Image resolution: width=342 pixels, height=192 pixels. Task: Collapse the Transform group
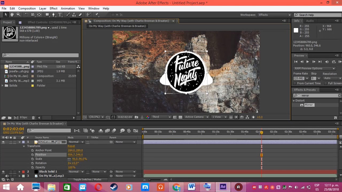click(x=24, y=146)
